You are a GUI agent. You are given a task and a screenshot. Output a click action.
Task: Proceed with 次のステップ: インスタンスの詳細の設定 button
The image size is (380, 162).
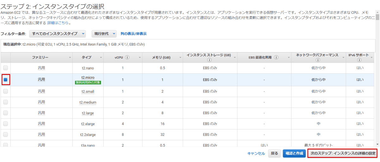(x=342, y=153)
